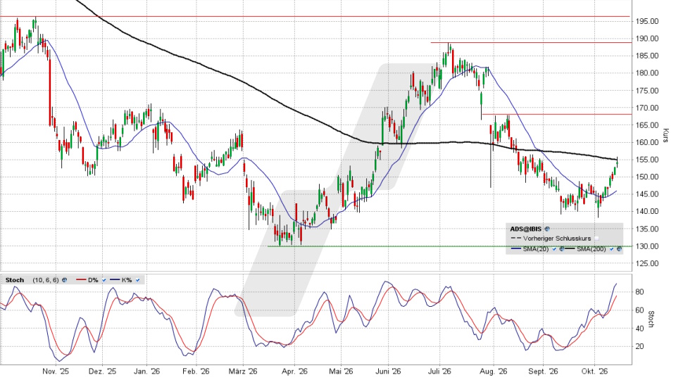This screenshot has width=676, height=380.
Task: Click the Okt. '26 date axis label
Action: click(594, 372)
